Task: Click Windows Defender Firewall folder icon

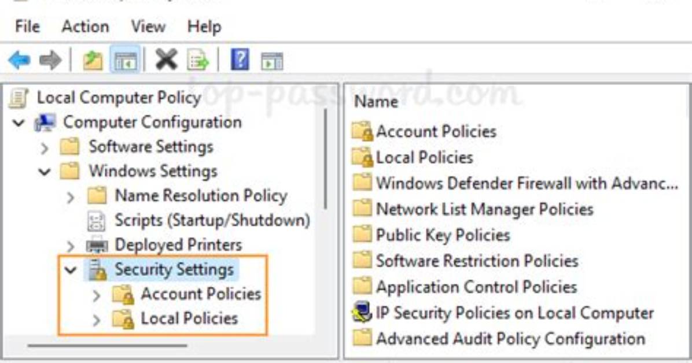Action: click(x=362, y=183)
